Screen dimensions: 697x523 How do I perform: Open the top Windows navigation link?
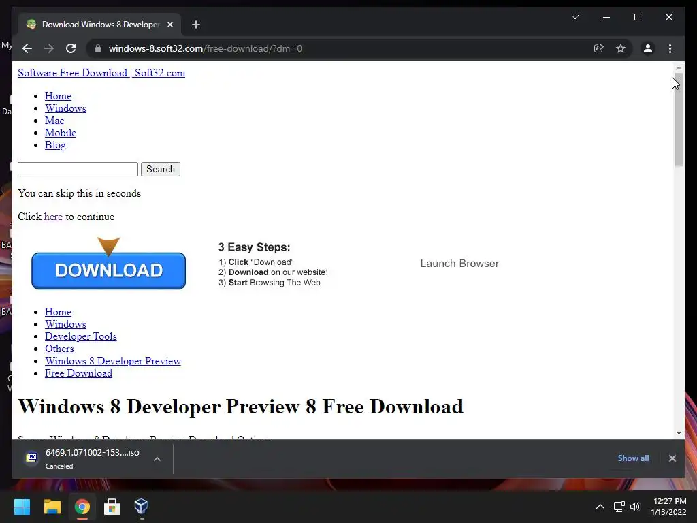tap(65, 108)
